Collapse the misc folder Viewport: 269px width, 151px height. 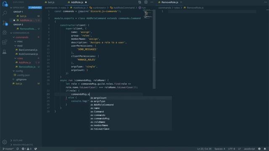(x=15, y=42)
